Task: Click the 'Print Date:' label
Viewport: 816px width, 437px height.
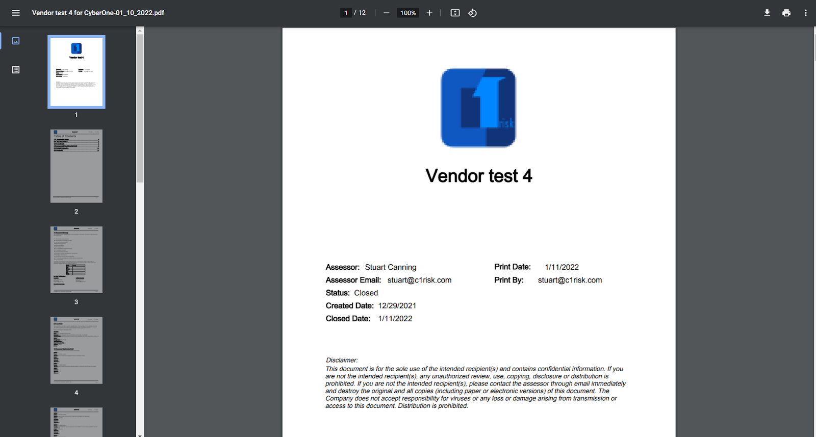Action: pyautogui.click(x=513, y=267)
